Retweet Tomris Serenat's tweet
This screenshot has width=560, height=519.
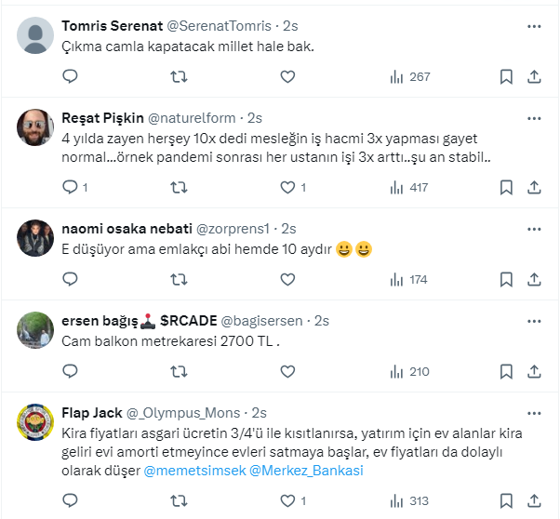pyautogui.click(x=180, y=76)
